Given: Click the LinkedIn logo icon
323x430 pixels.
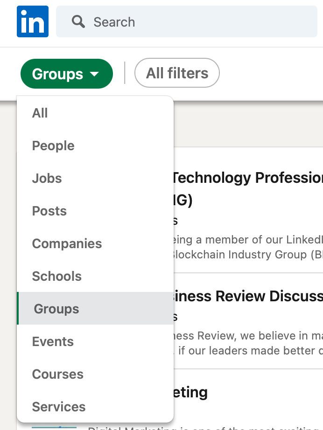Looking at the screenshot, I should (x=33, y=21).
